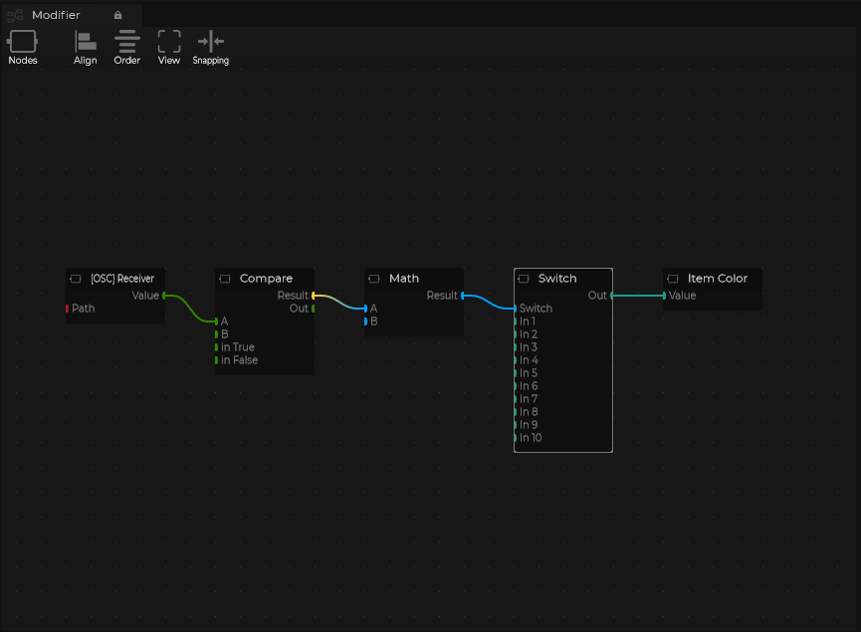Click the Item Color node header icon
Screen dimensions: 861x632
pyautogui.click(x=673, y=279)
